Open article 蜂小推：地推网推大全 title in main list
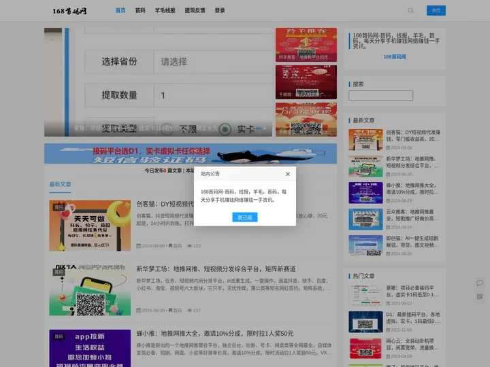Screen dimensions: 490x367 click(214, 333)
